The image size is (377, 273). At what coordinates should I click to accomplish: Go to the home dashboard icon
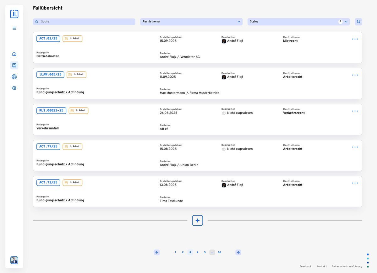(14, 54)
